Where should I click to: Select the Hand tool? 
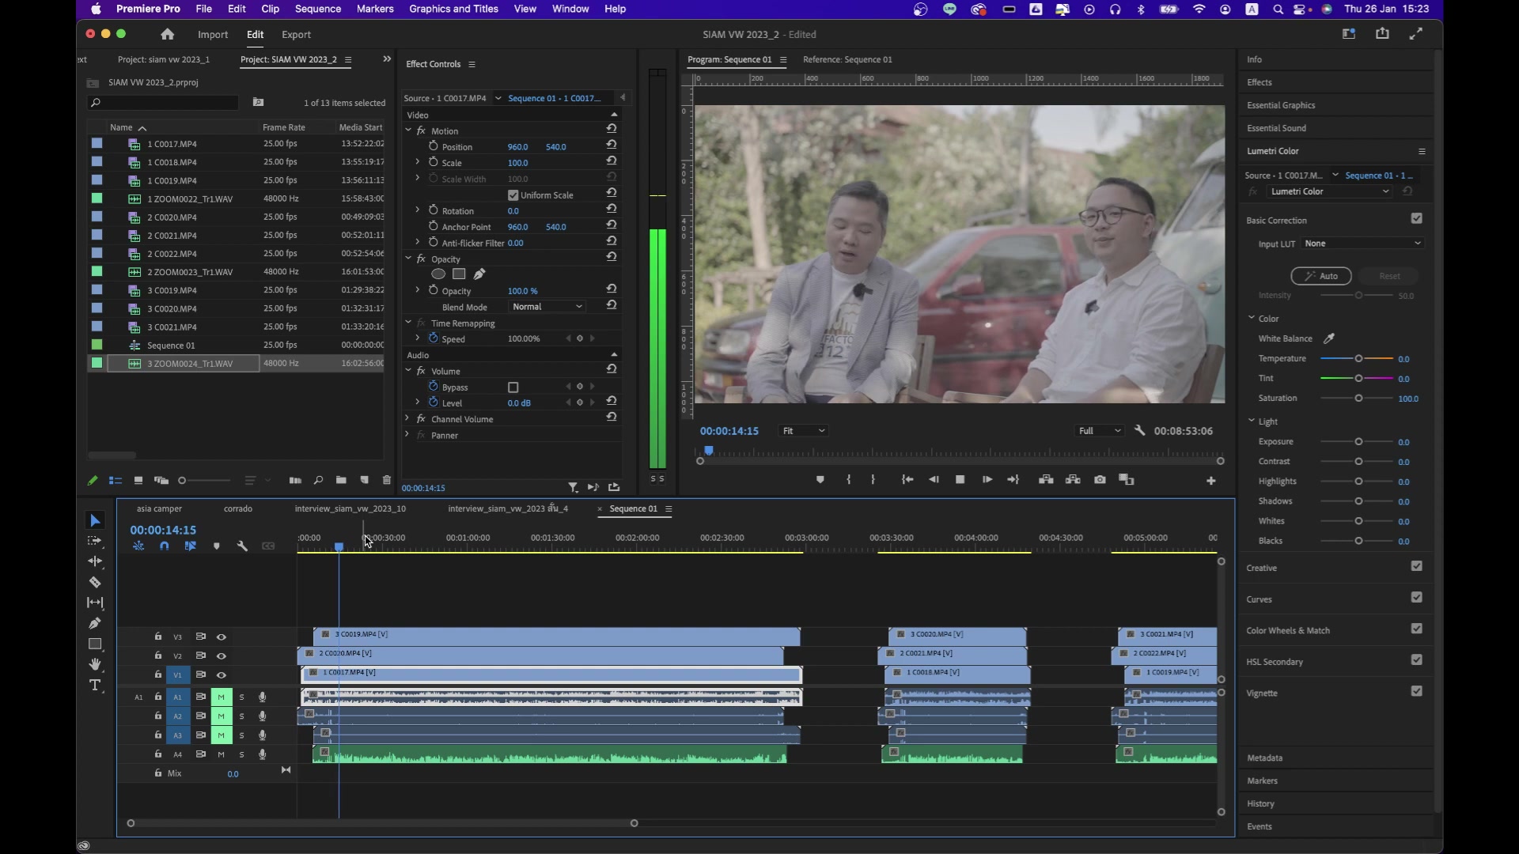(x=95, y=664)
